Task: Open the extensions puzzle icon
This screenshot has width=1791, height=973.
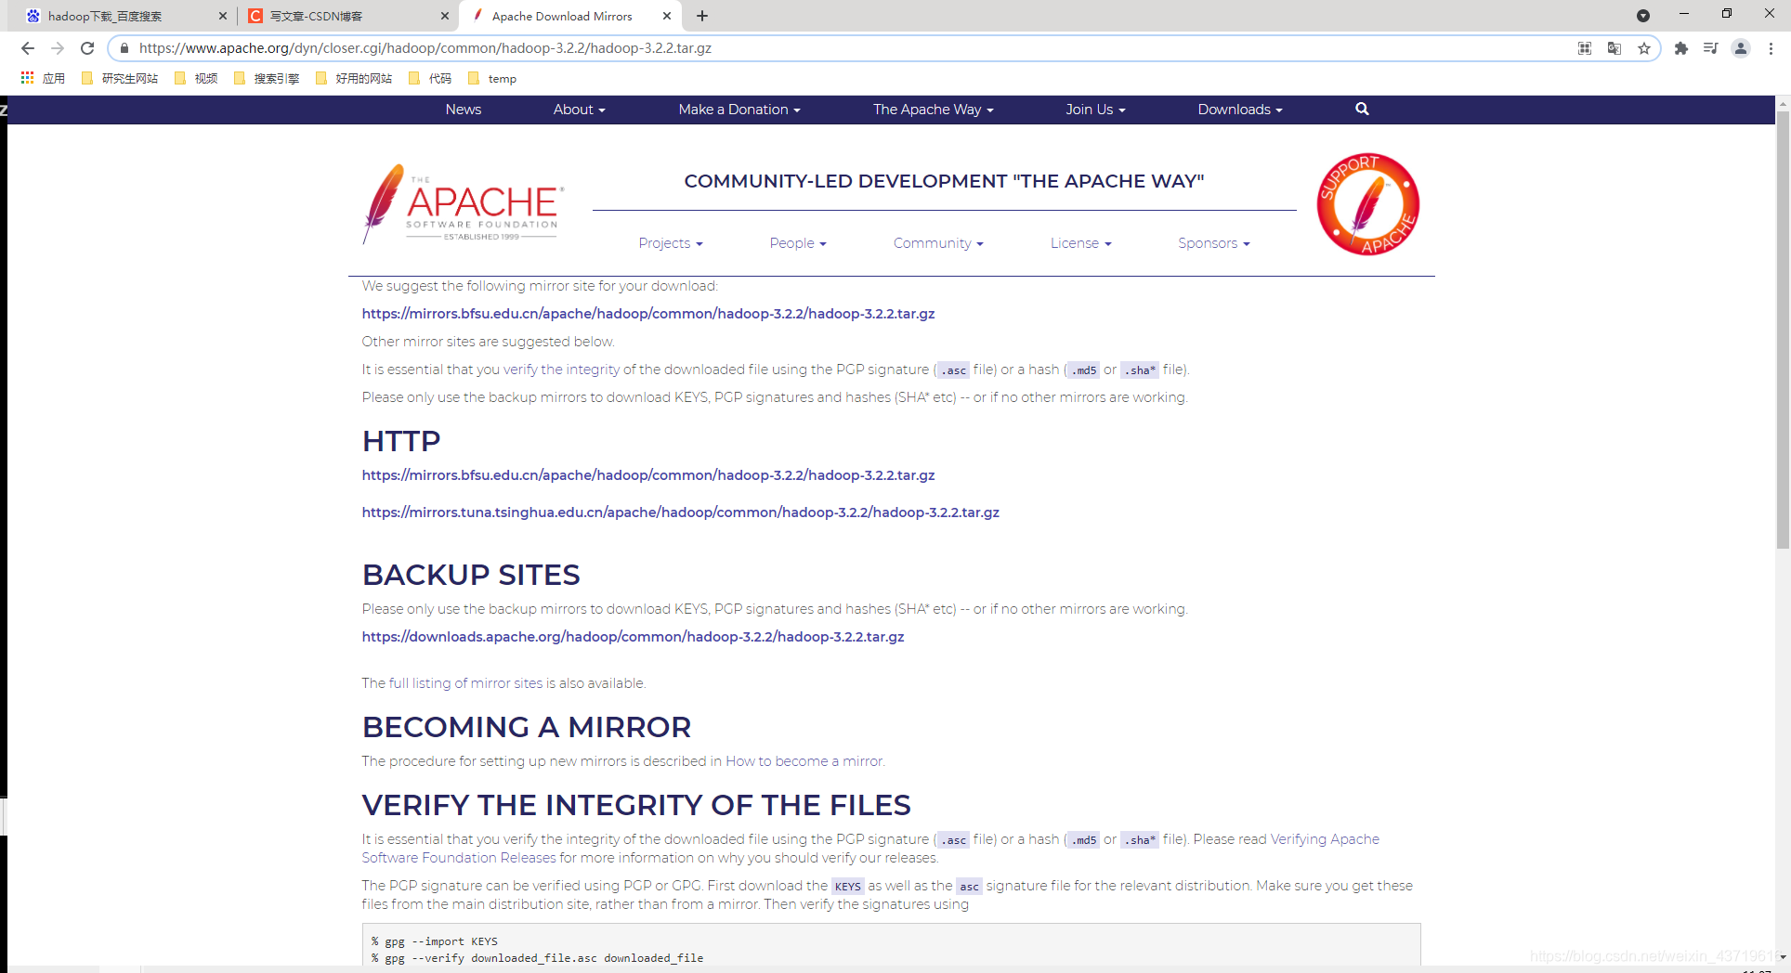Action: tap(1681, 48)
